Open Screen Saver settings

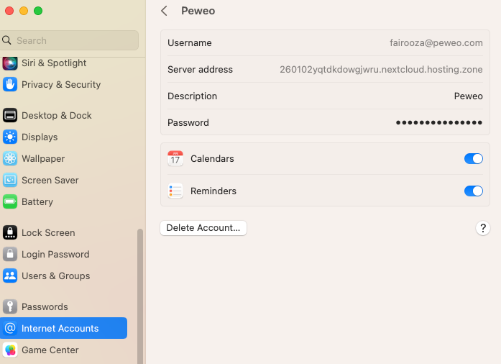click(x=63, y=180)
